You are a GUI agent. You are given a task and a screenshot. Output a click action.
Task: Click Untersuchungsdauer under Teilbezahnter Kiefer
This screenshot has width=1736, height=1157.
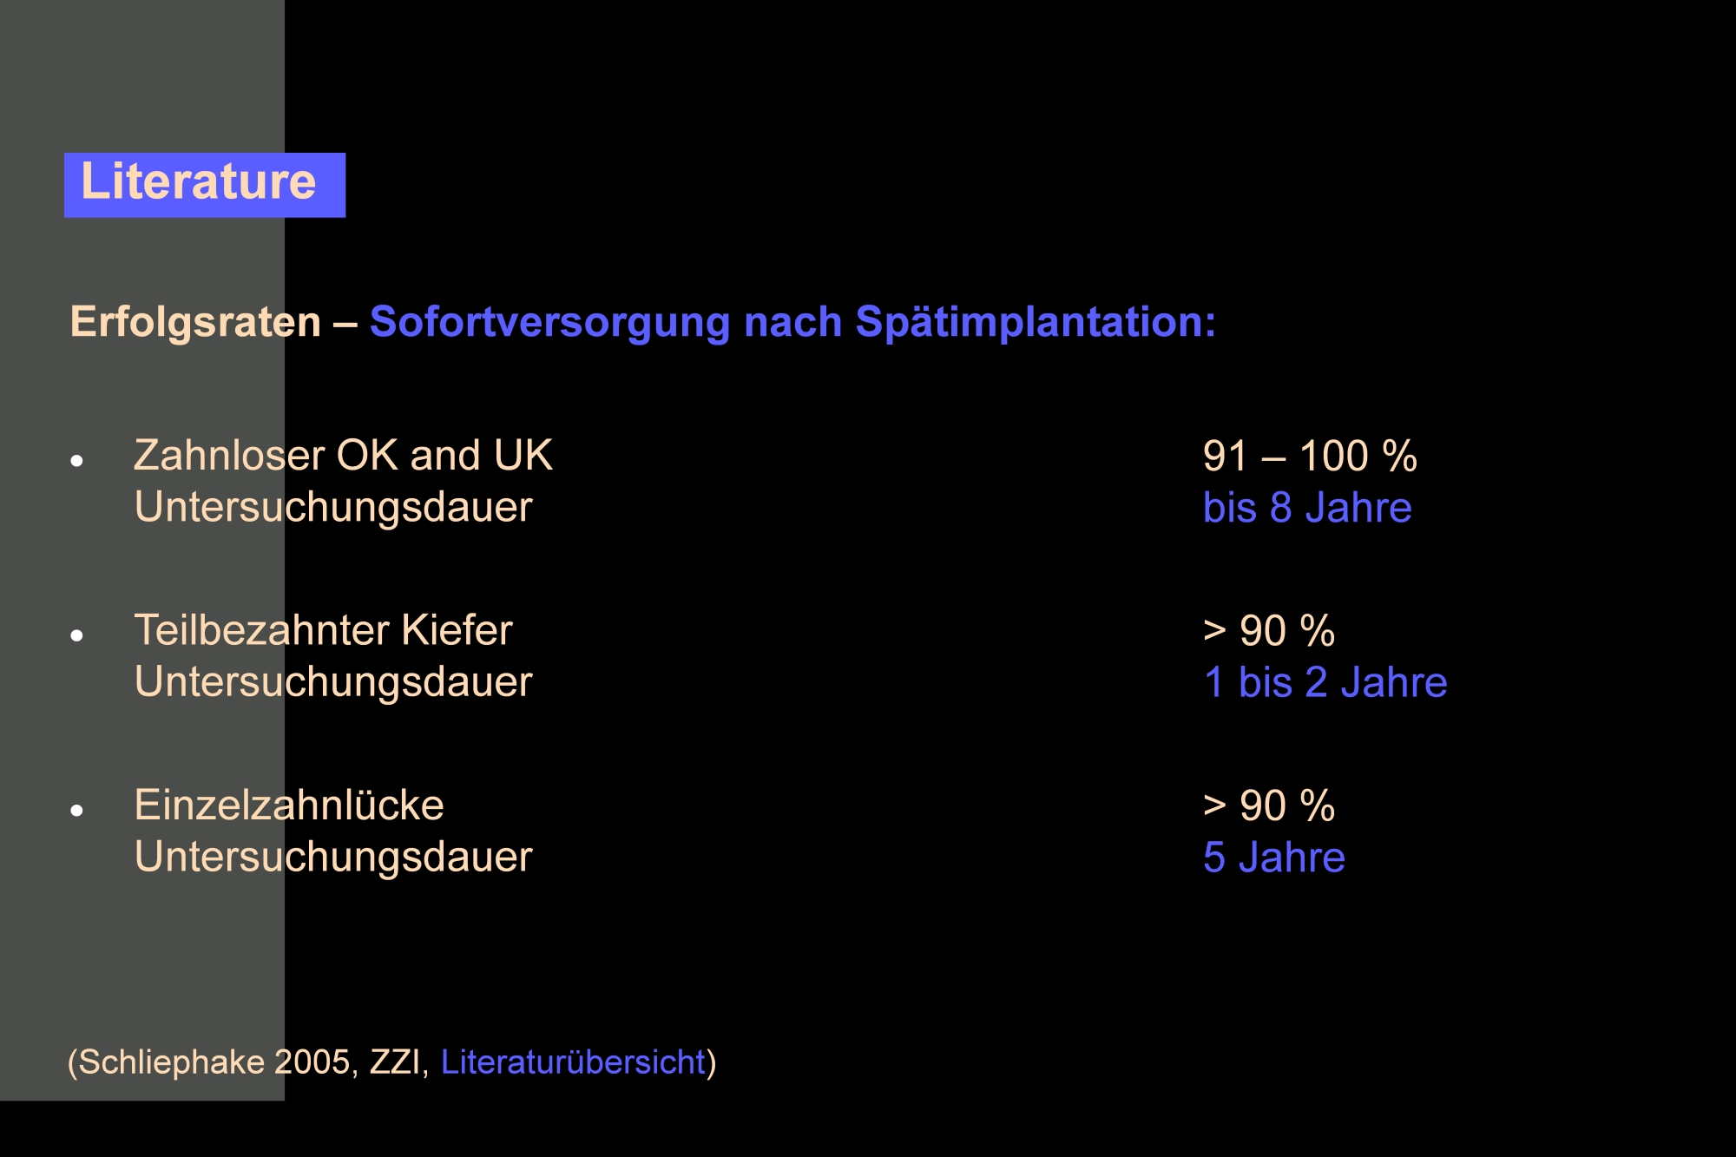pyautogui.click(x=333, y=682)
